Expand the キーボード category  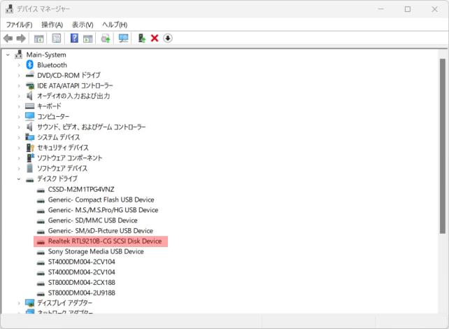point(19,106)
